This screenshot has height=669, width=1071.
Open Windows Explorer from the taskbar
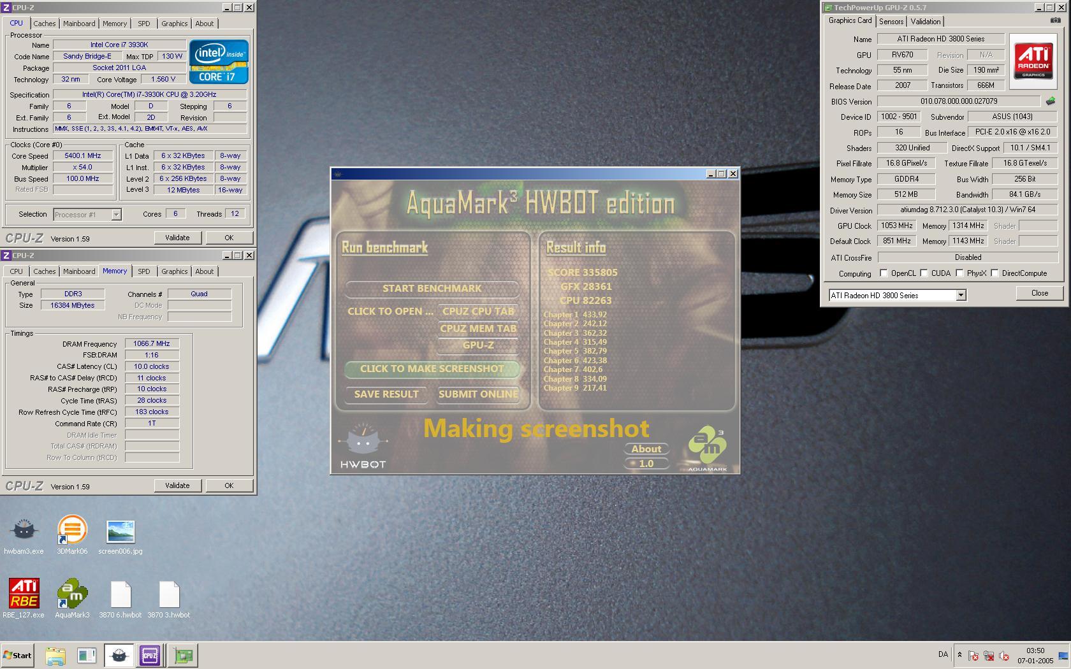click(55, 656)
